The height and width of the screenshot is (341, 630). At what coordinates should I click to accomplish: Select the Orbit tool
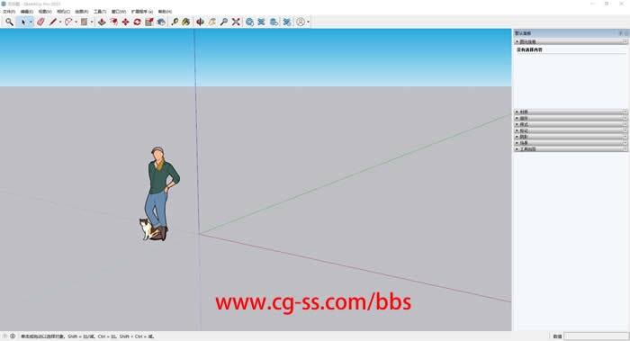coord(200,22)
